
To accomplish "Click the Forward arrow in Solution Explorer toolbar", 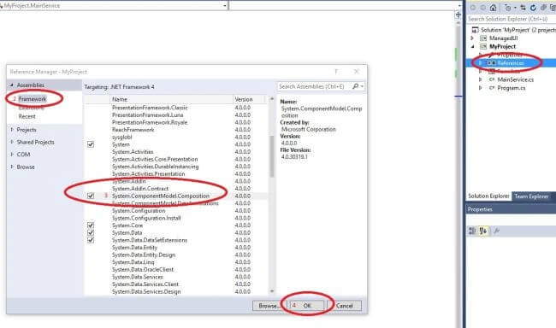I will pos(483,8).
